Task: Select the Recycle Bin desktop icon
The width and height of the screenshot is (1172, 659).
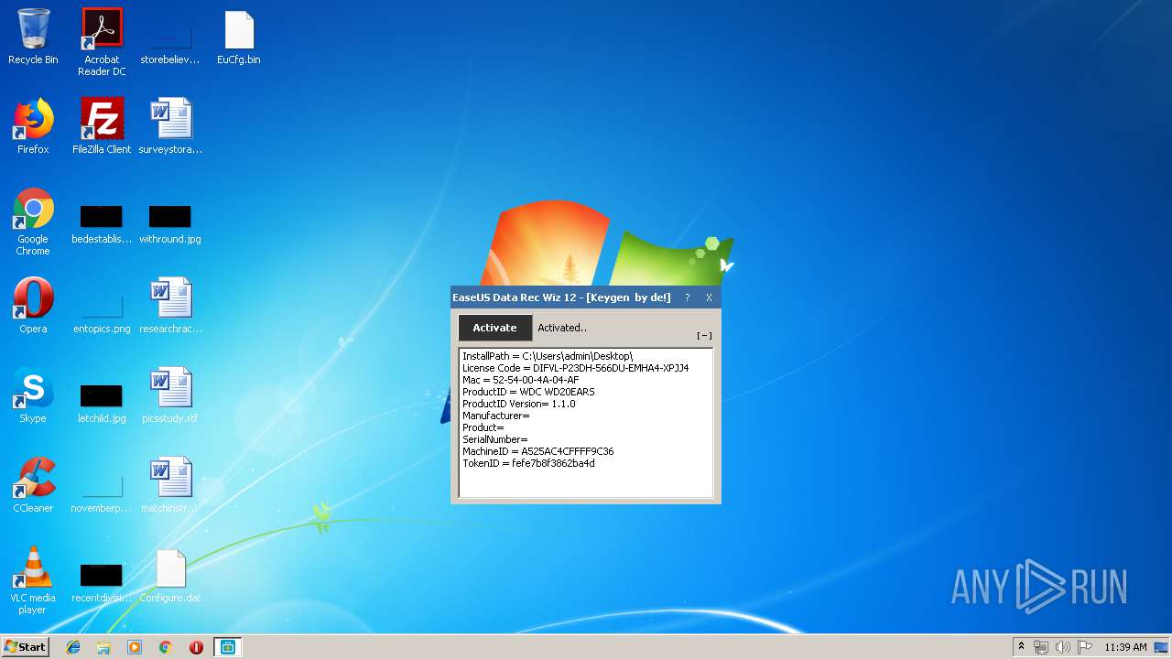Action: 33,38
